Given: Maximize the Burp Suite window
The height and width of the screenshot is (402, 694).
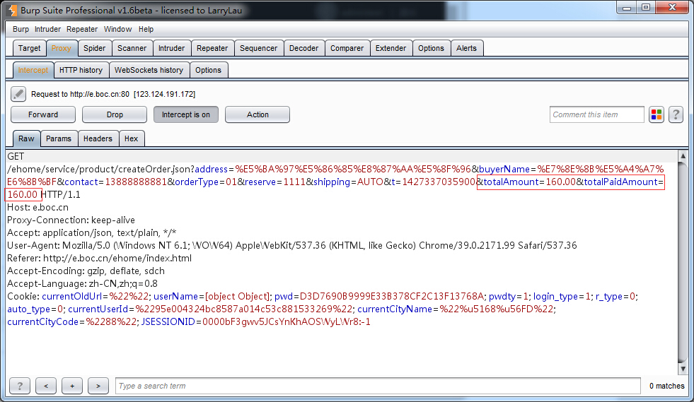Looking at the screenshot, I should pyautogui.click(x=646, y=8).
